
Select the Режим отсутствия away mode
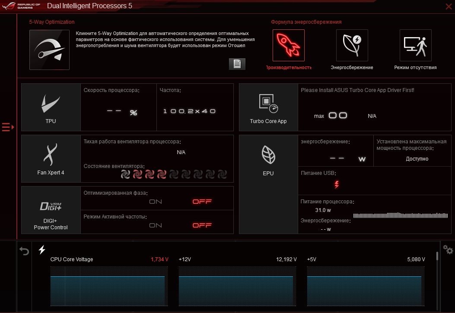[416, 45]
